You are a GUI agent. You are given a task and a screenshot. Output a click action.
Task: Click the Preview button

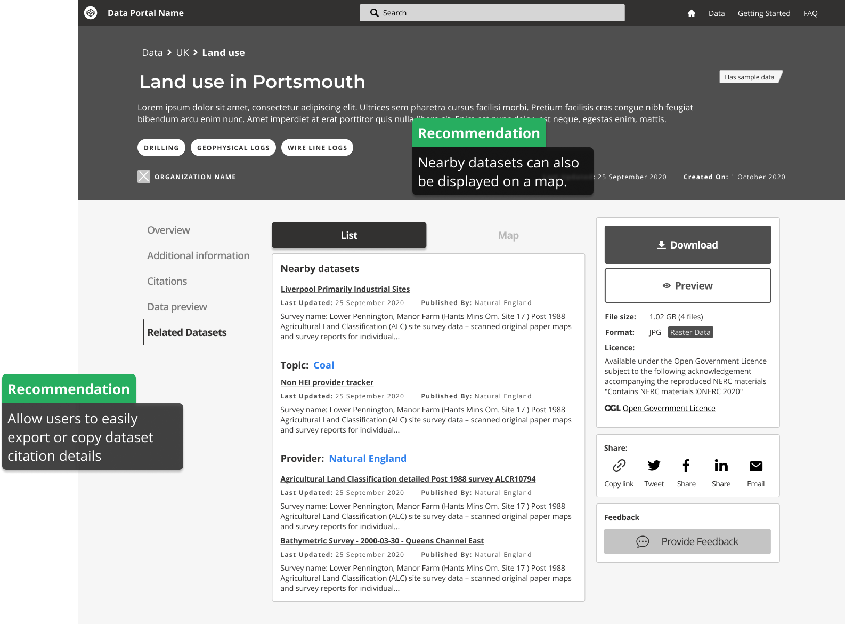688,286
